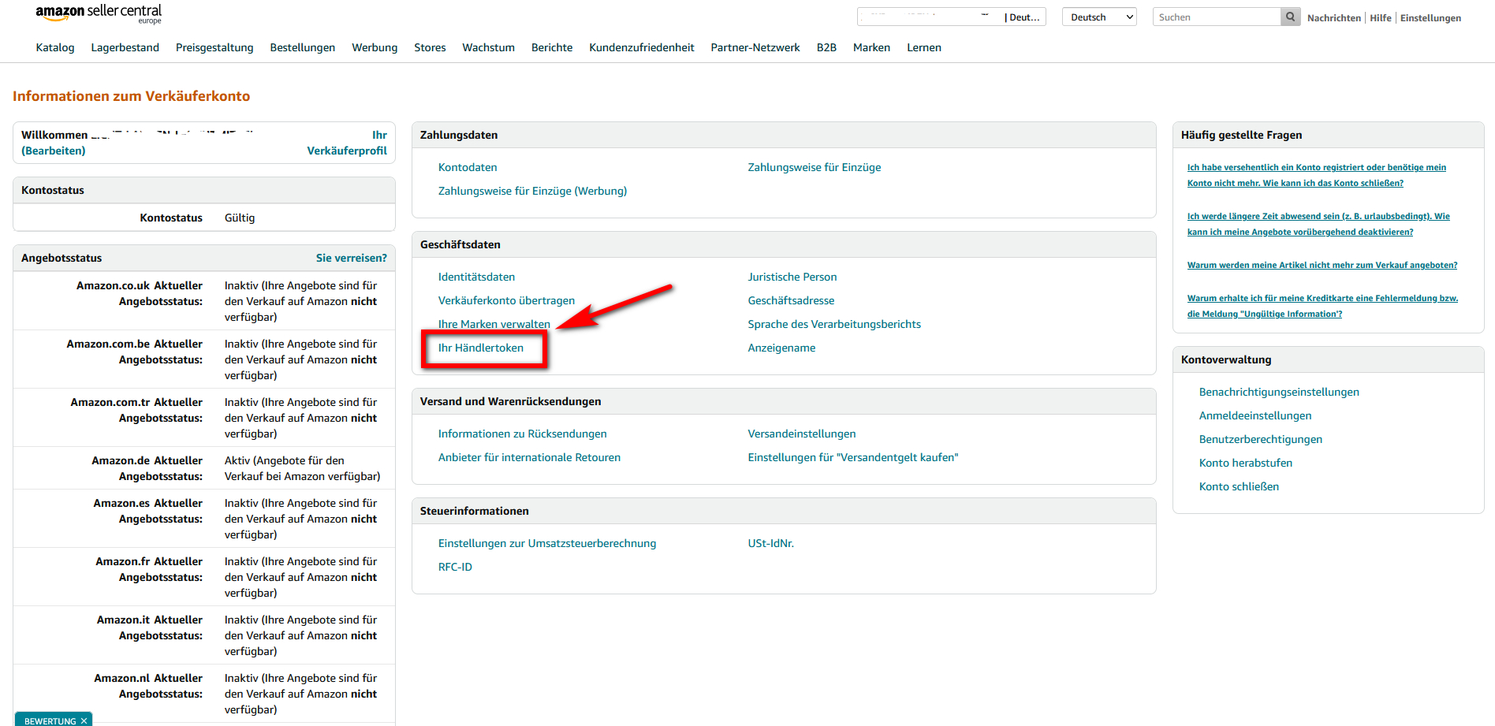The height and width of the screenshot is (726, 1495).
Task: Click the Konto herabstufen link
Action: (1246, 463)
